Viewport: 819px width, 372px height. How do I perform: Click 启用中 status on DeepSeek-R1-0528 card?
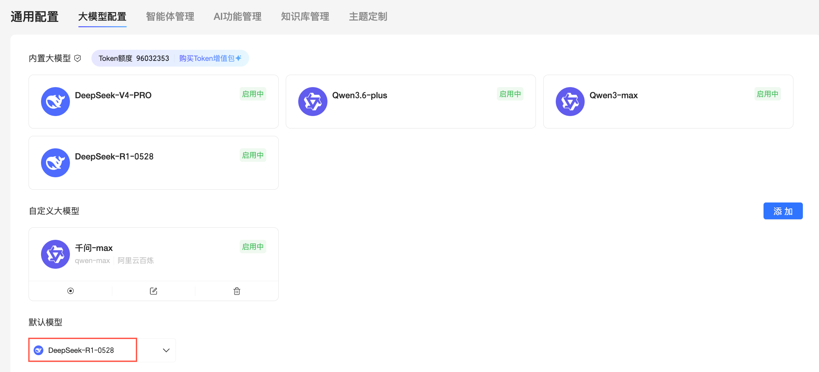pyautogui.click(x=253, y=155)
